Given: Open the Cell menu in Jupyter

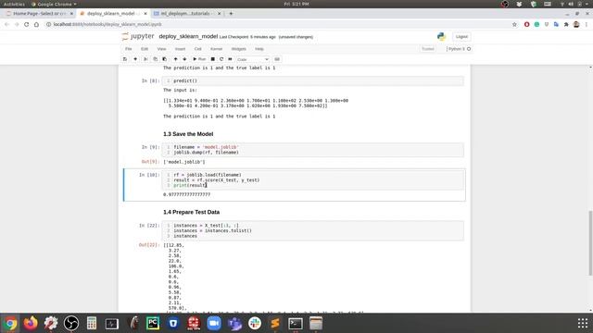Looking at the screenshot, I should (x=197, y=49).
